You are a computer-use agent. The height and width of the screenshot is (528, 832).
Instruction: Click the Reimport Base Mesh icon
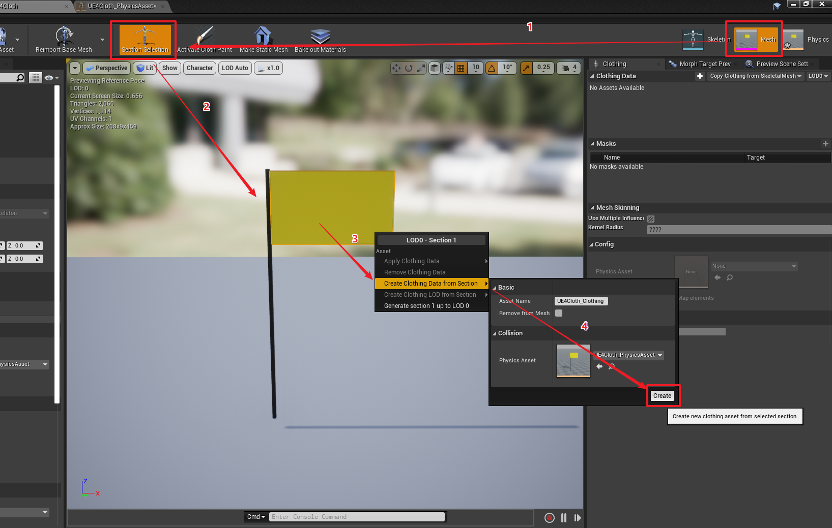(64, 36)
